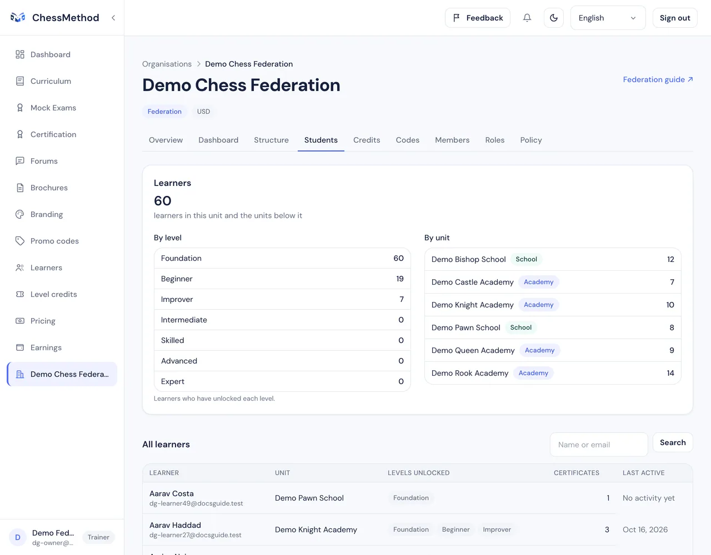
Task: Click the Demo Rook Academy unit row
Action: click(553, 373)
